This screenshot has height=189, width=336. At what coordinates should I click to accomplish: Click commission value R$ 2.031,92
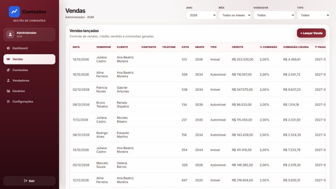tap(292, 120)
